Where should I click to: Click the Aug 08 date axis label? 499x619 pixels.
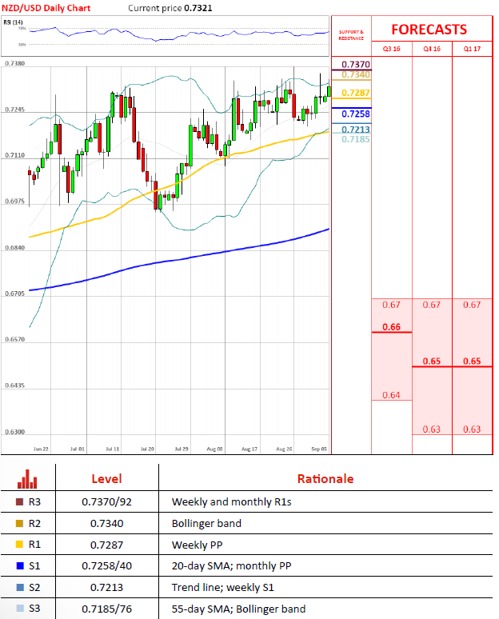pyautogui.click(x=215, y=449)
